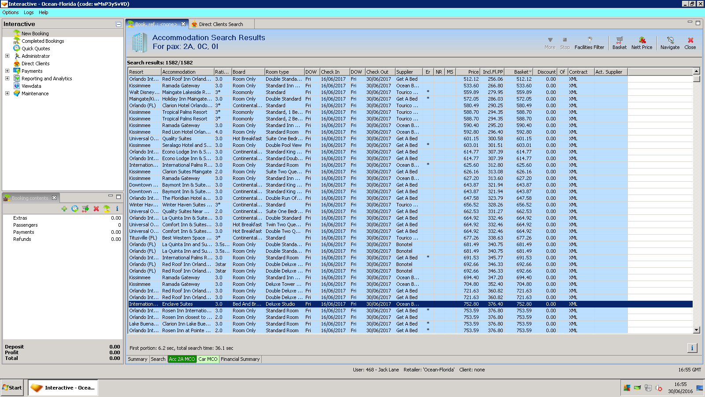Click the clock icon in Booking contents
Image resolution: width=705 pixels, height=397 pixels.
pyautogui.click(x=75, y=209)
